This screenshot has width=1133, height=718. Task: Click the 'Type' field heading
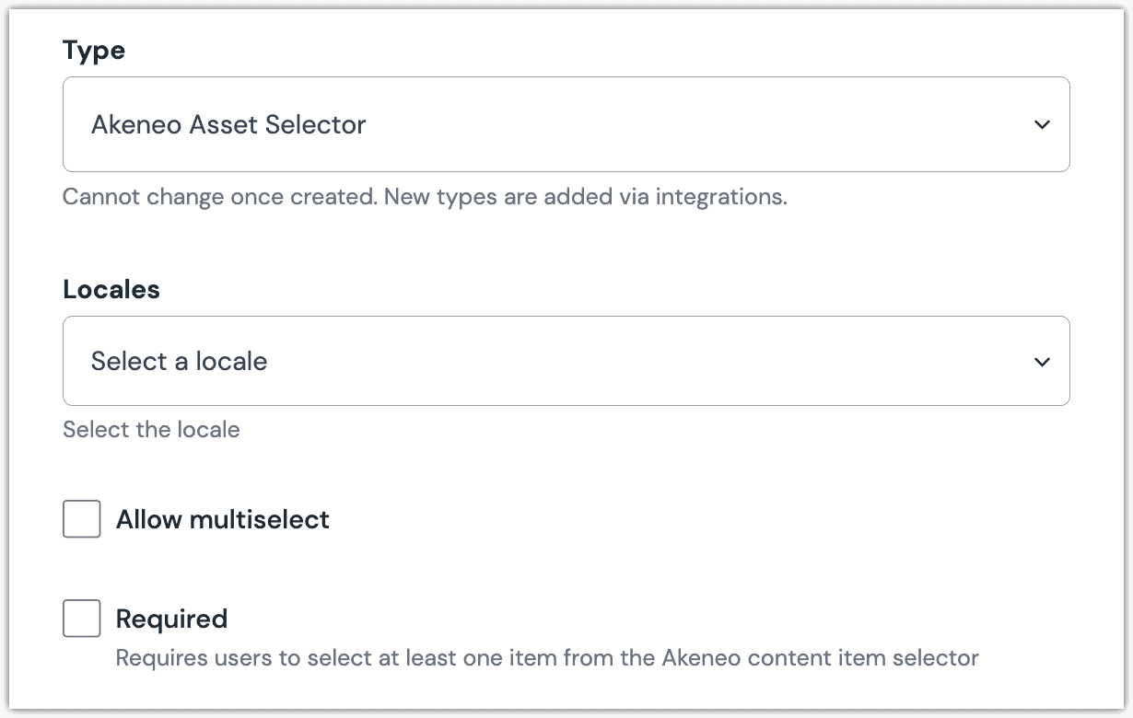coord(94,50)
